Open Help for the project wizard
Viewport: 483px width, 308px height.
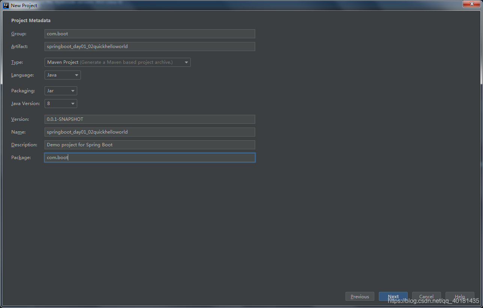460,296
